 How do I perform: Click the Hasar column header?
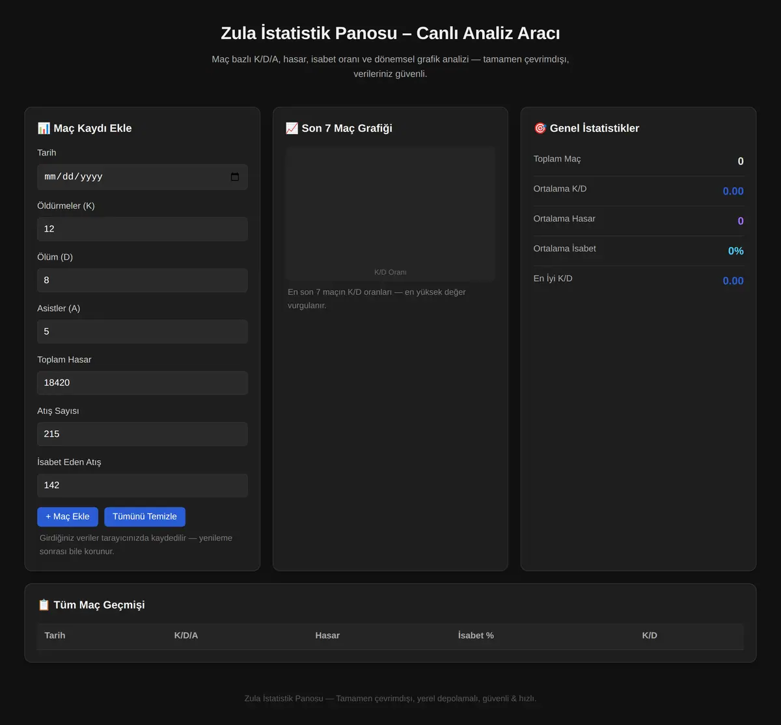point(327,635)
